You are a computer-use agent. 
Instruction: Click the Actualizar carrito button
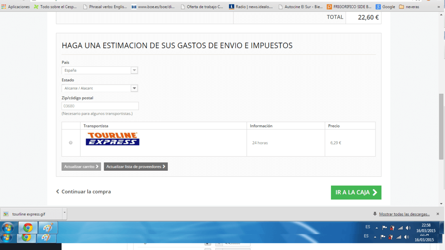coord(81,167)
